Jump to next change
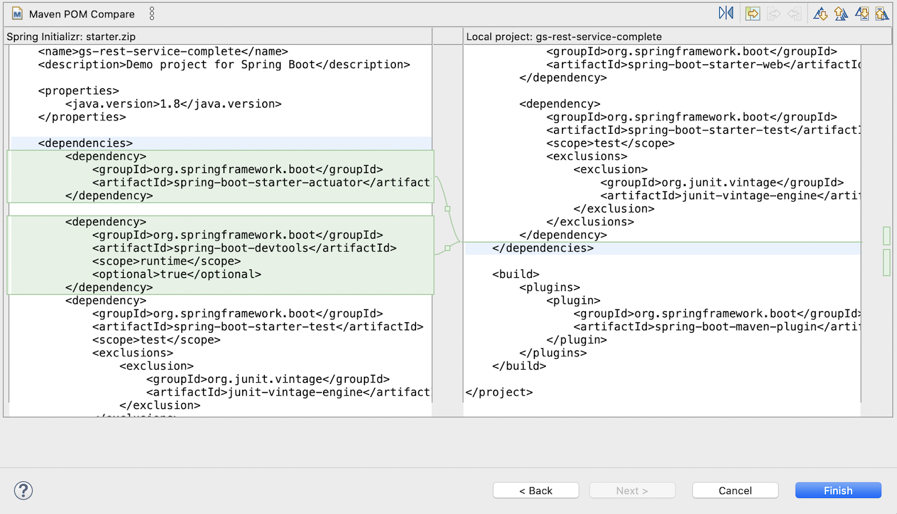 [x=862, y=13]
